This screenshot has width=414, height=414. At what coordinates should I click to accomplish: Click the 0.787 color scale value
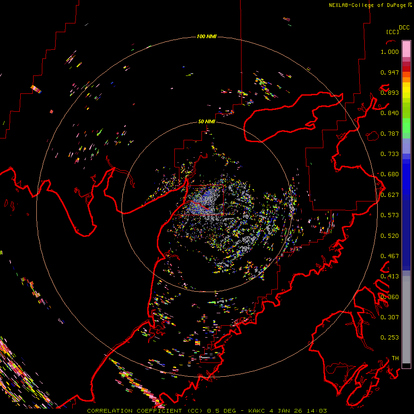(x=390, y=133)
